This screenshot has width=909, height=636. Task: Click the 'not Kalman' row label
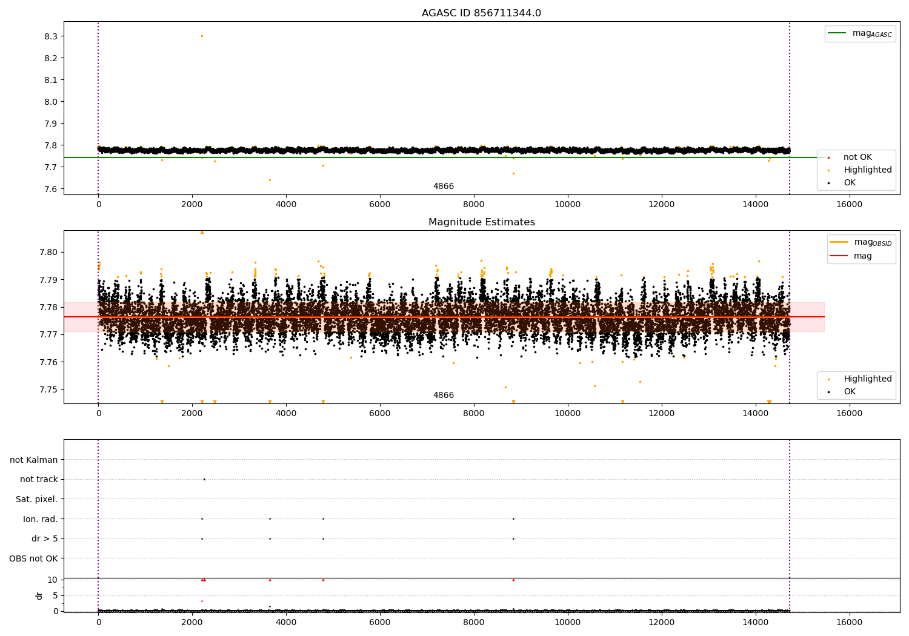34,460
